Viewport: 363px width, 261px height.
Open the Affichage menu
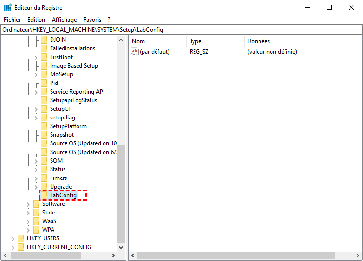coord(64,20)
